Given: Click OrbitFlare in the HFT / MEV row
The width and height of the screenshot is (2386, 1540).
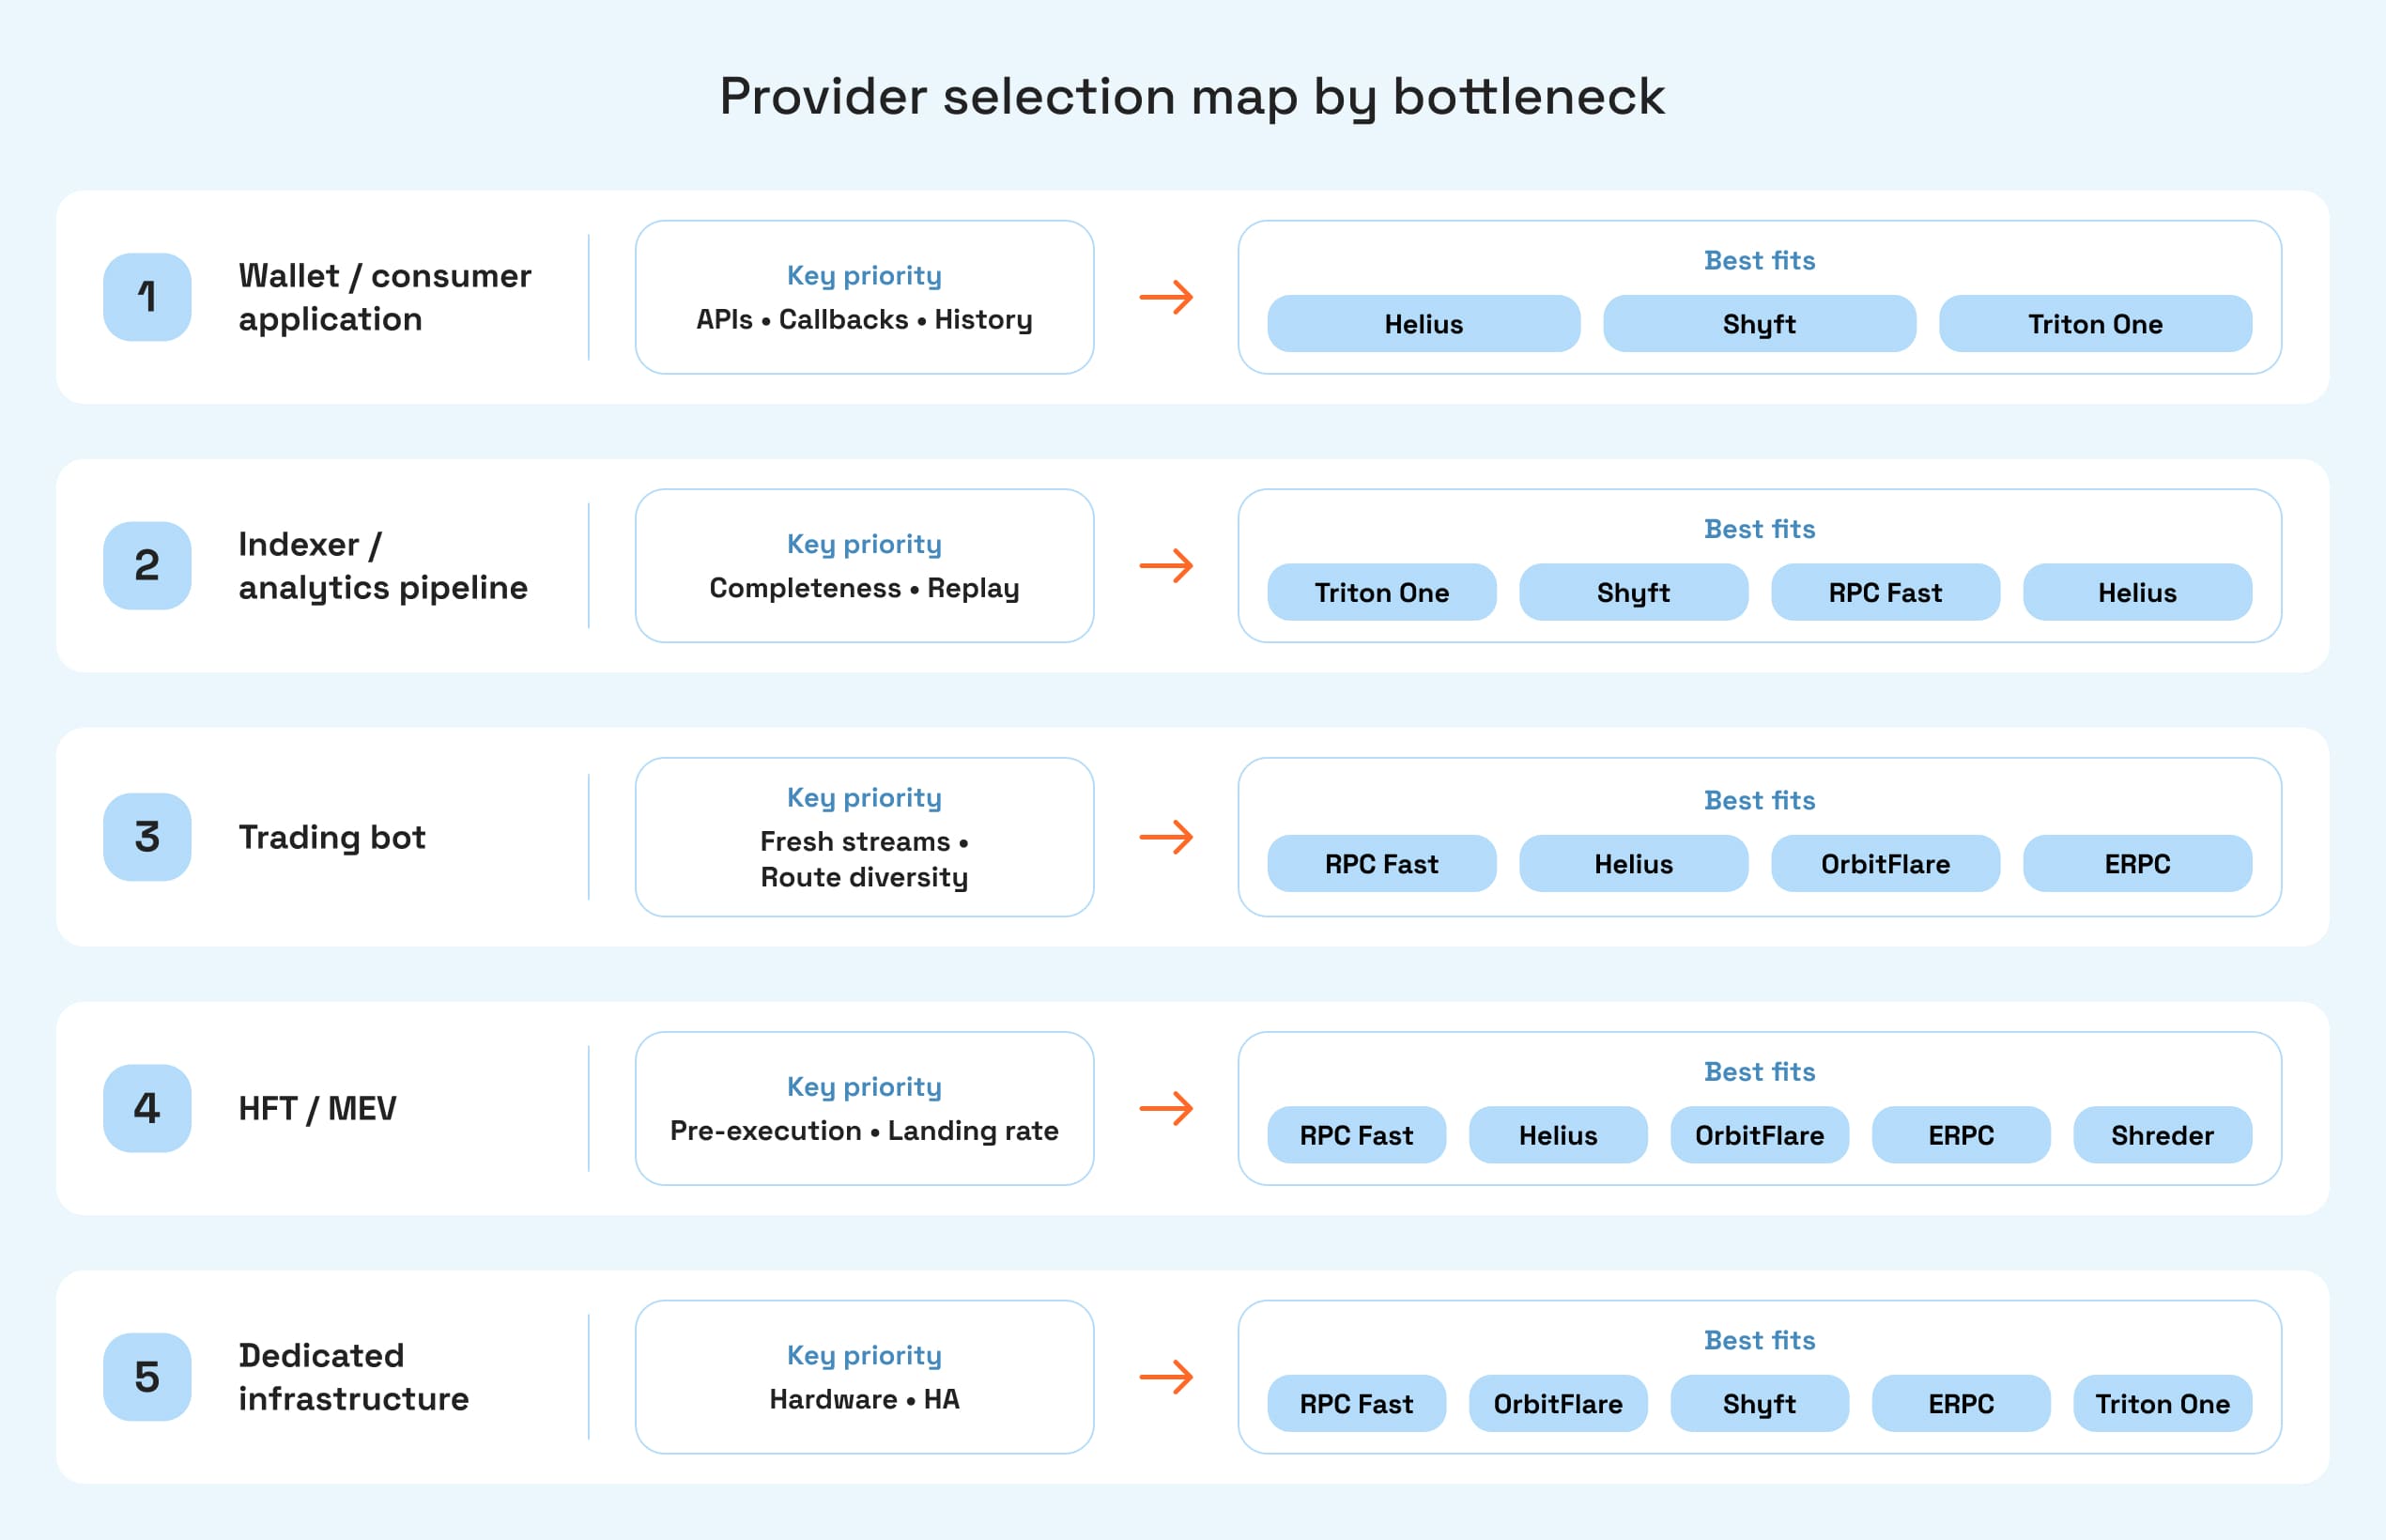Looking at the screenshot, I should click(1759, 1135).
